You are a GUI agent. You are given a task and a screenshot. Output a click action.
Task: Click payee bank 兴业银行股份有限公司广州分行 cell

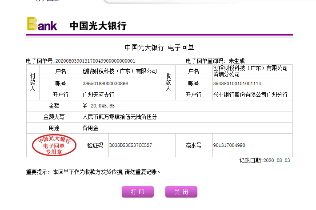click(250, 95)
